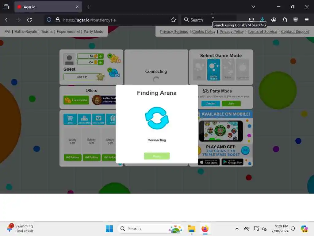Open a new browser tab

tap(89, 7)
